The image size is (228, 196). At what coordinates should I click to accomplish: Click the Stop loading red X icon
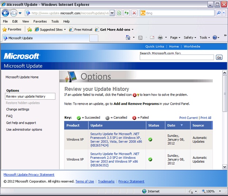pyautogui.click(x=134, y=13)
